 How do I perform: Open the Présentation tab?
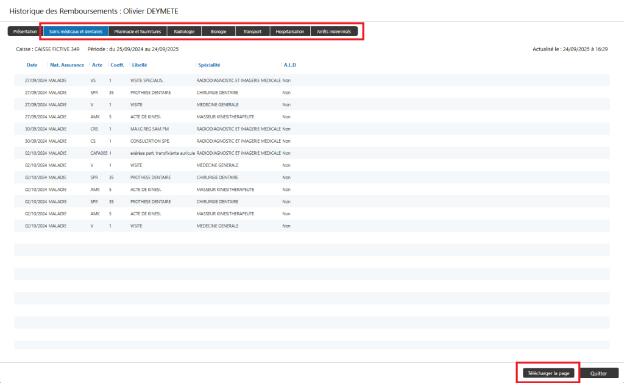tap(25, 31)
